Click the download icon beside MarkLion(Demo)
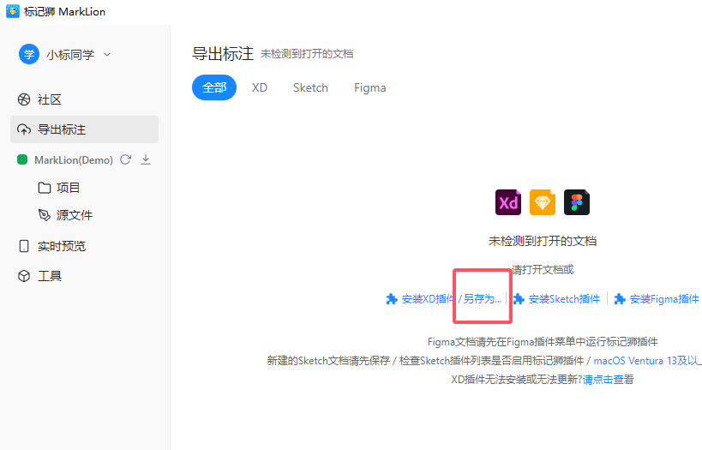 (146, 159)
